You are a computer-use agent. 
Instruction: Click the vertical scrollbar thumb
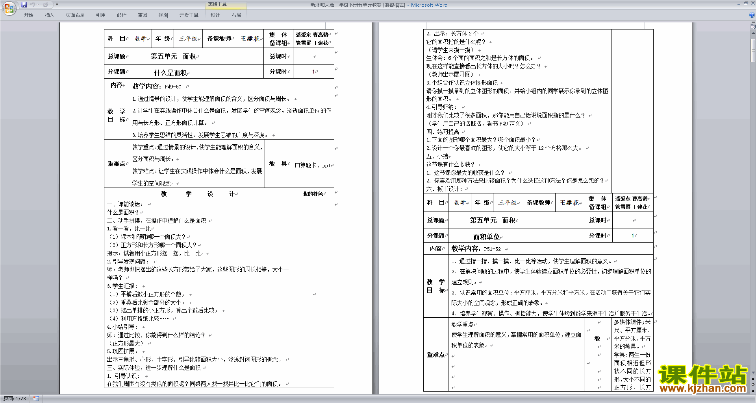[x=753, y=50]
